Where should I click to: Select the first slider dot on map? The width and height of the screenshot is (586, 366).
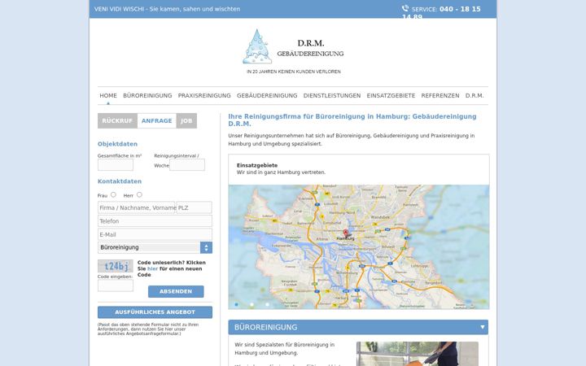click(x=236, y=305)
